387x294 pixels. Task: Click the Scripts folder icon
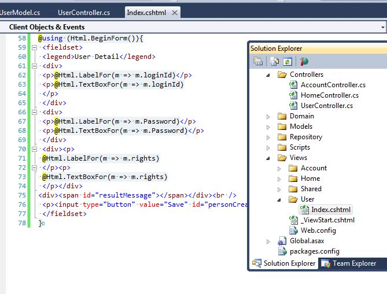[282, 147]
